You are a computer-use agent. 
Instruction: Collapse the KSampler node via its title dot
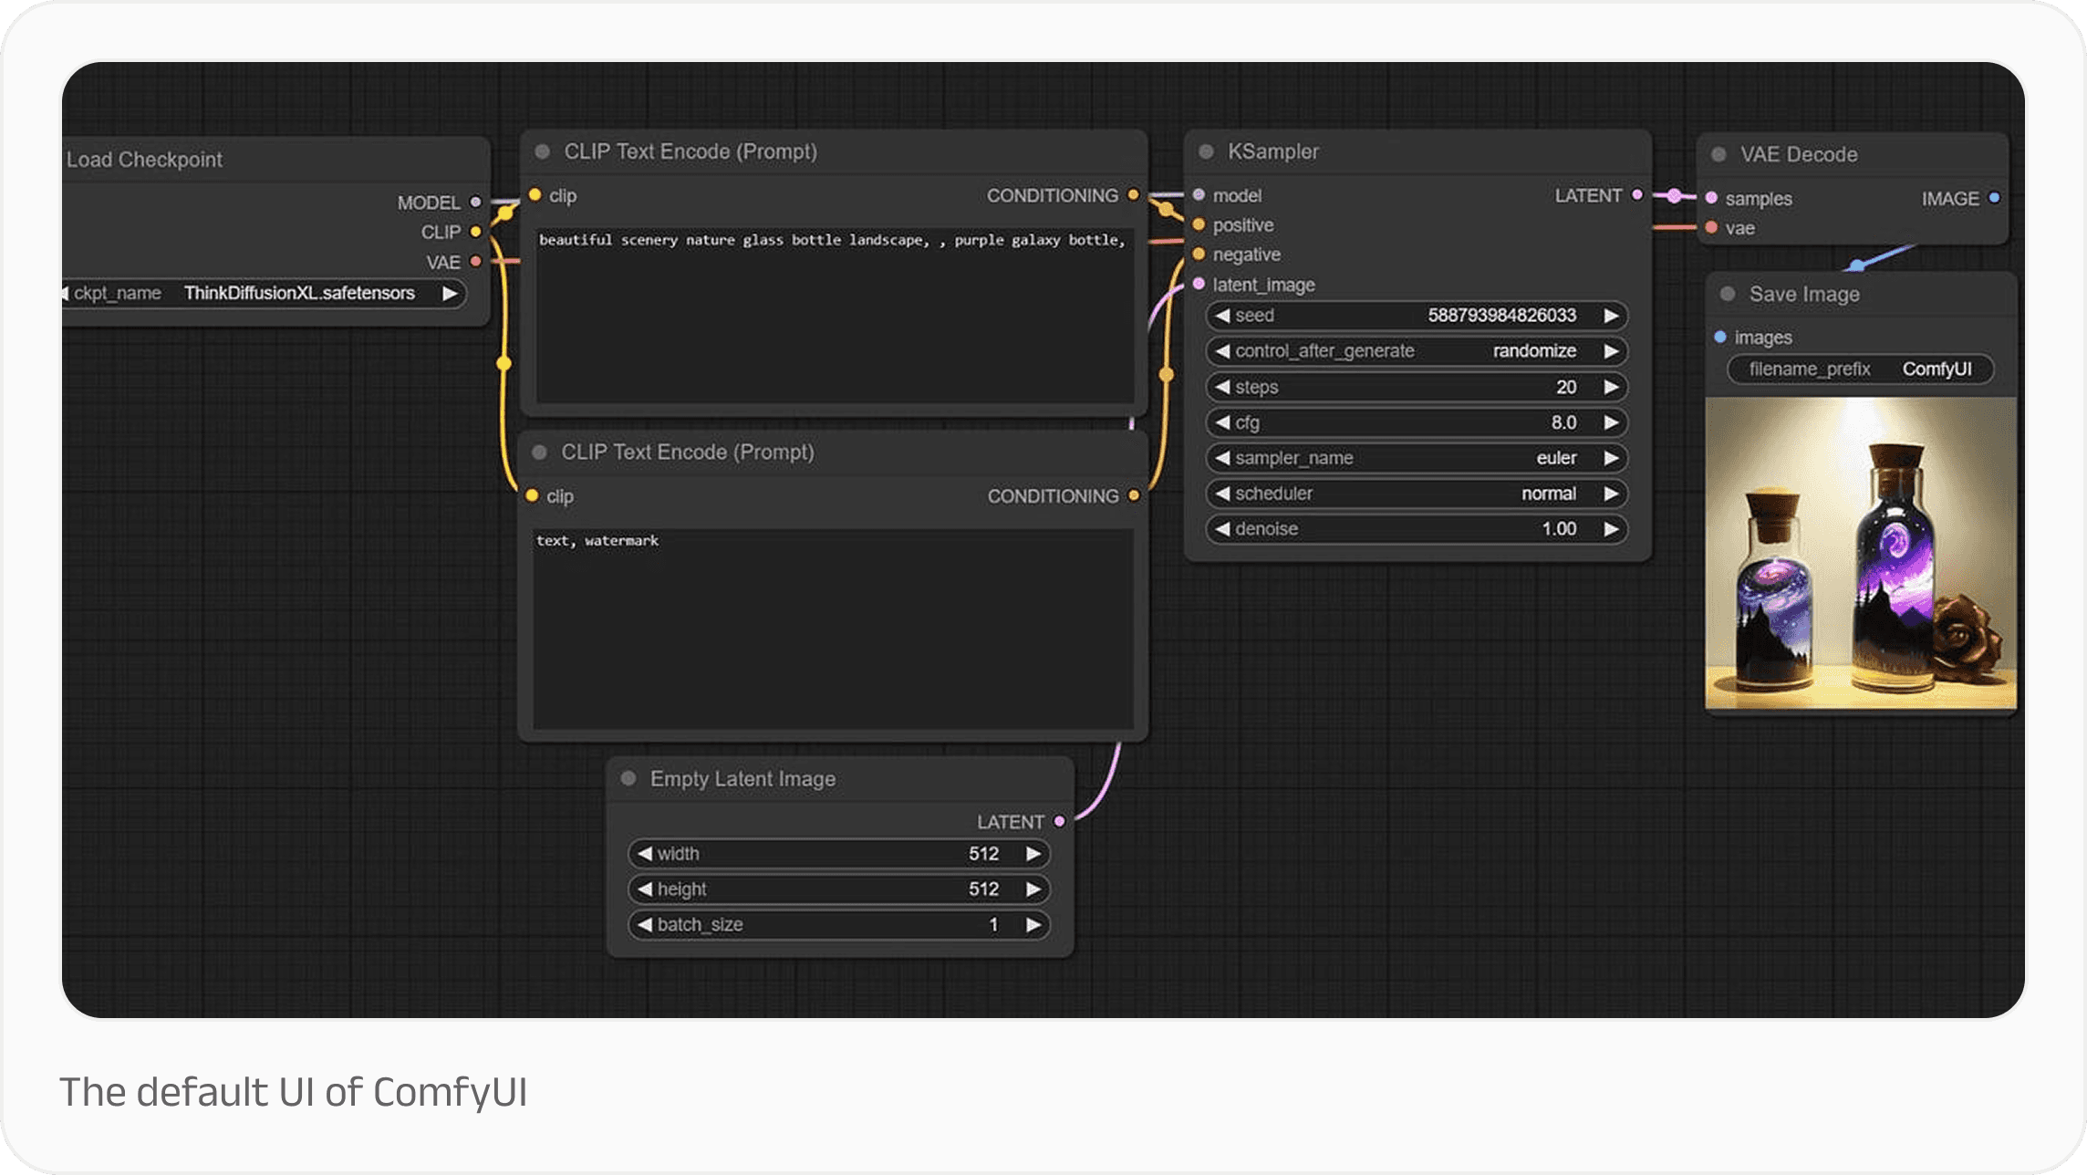pyautogui.click(x=1205, y=151)
